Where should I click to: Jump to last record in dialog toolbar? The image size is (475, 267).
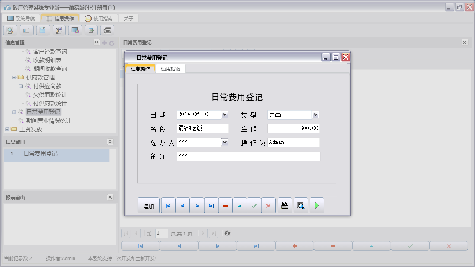point(211,206)
